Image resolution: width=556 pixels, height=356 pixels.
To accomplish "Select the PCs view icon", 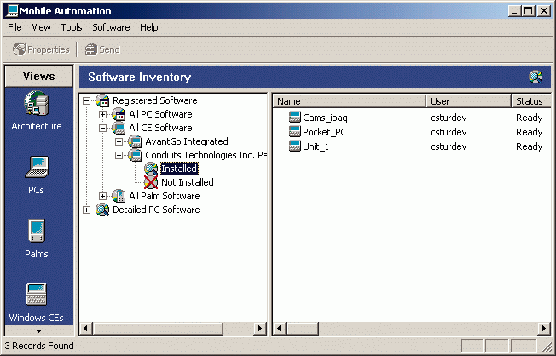I will coord(36,165).
